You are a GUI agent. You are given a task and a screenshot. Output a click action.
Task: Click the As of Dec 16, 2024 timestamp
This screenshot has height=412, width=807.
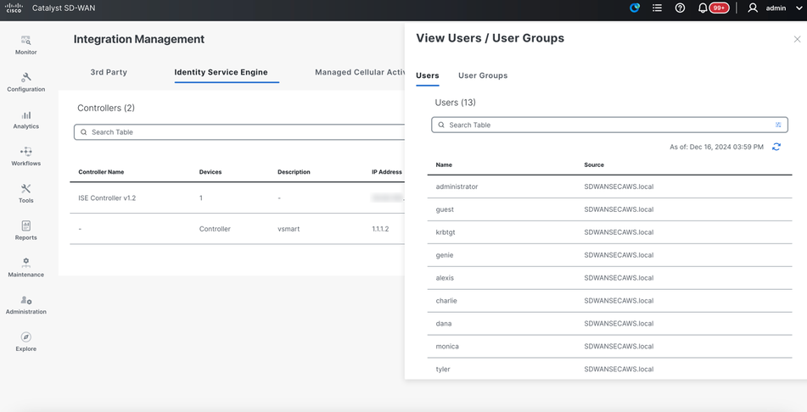click(x=716, y=148)
